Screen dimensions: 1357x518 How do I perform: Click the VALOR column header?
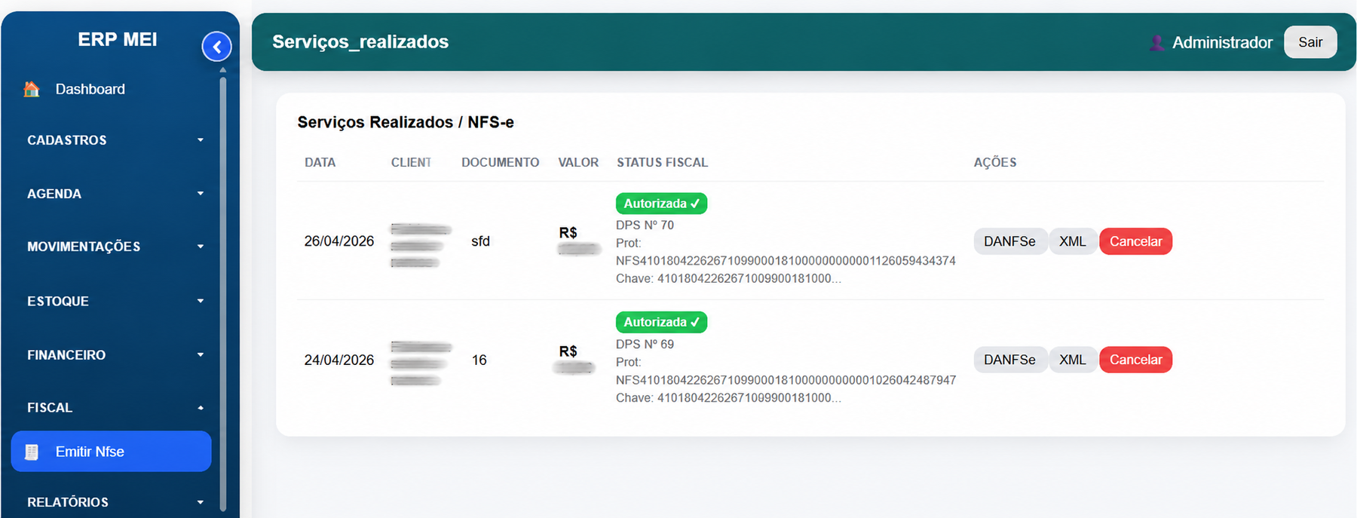[x=578, y=162]
